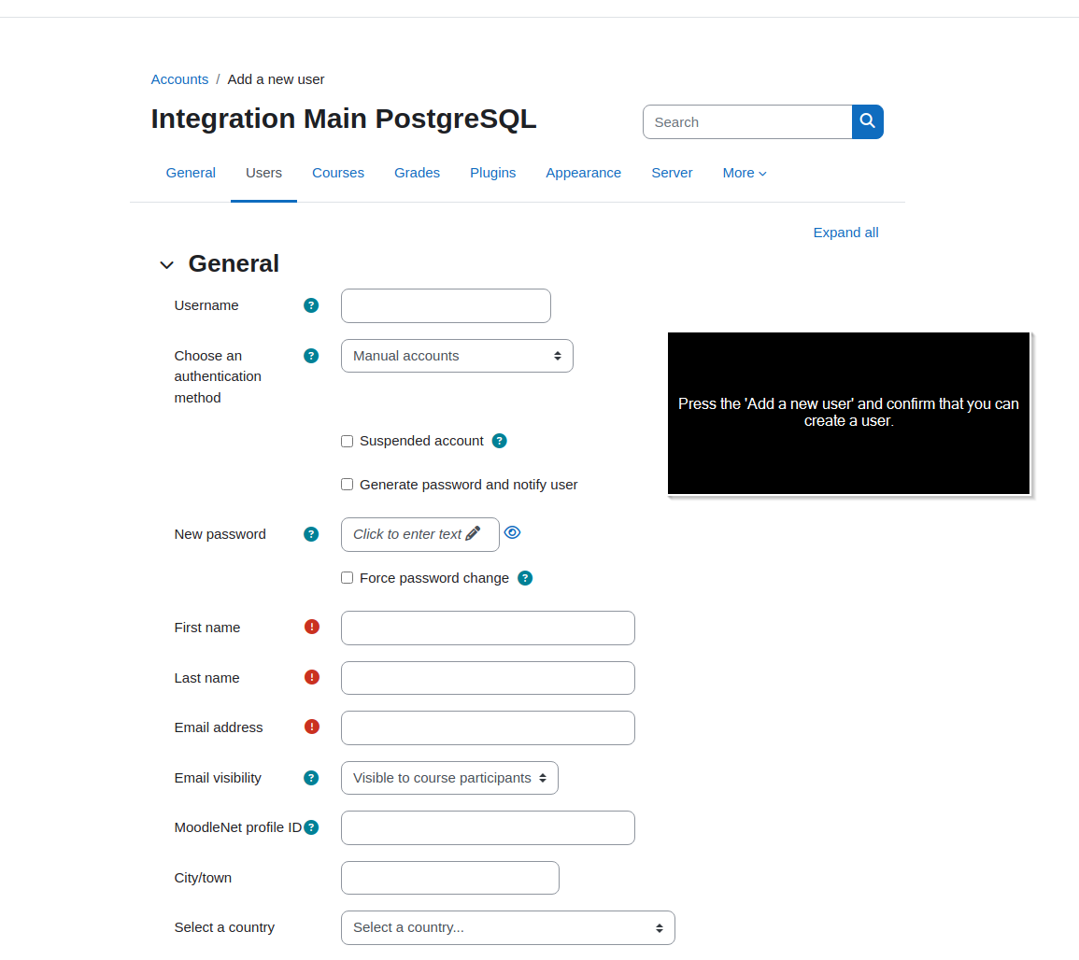The width and height of the screenshot is (1079, 960).
Task: Open help icon beside Force password change
Action: click(x=525, y=578)
